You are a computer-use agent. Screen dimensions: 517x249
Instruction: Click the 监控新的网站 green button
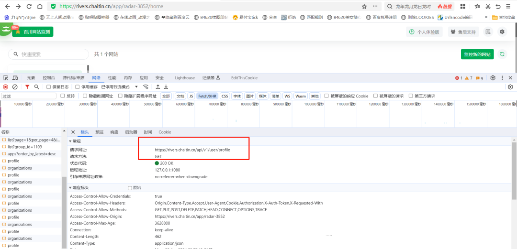[477, 54]
